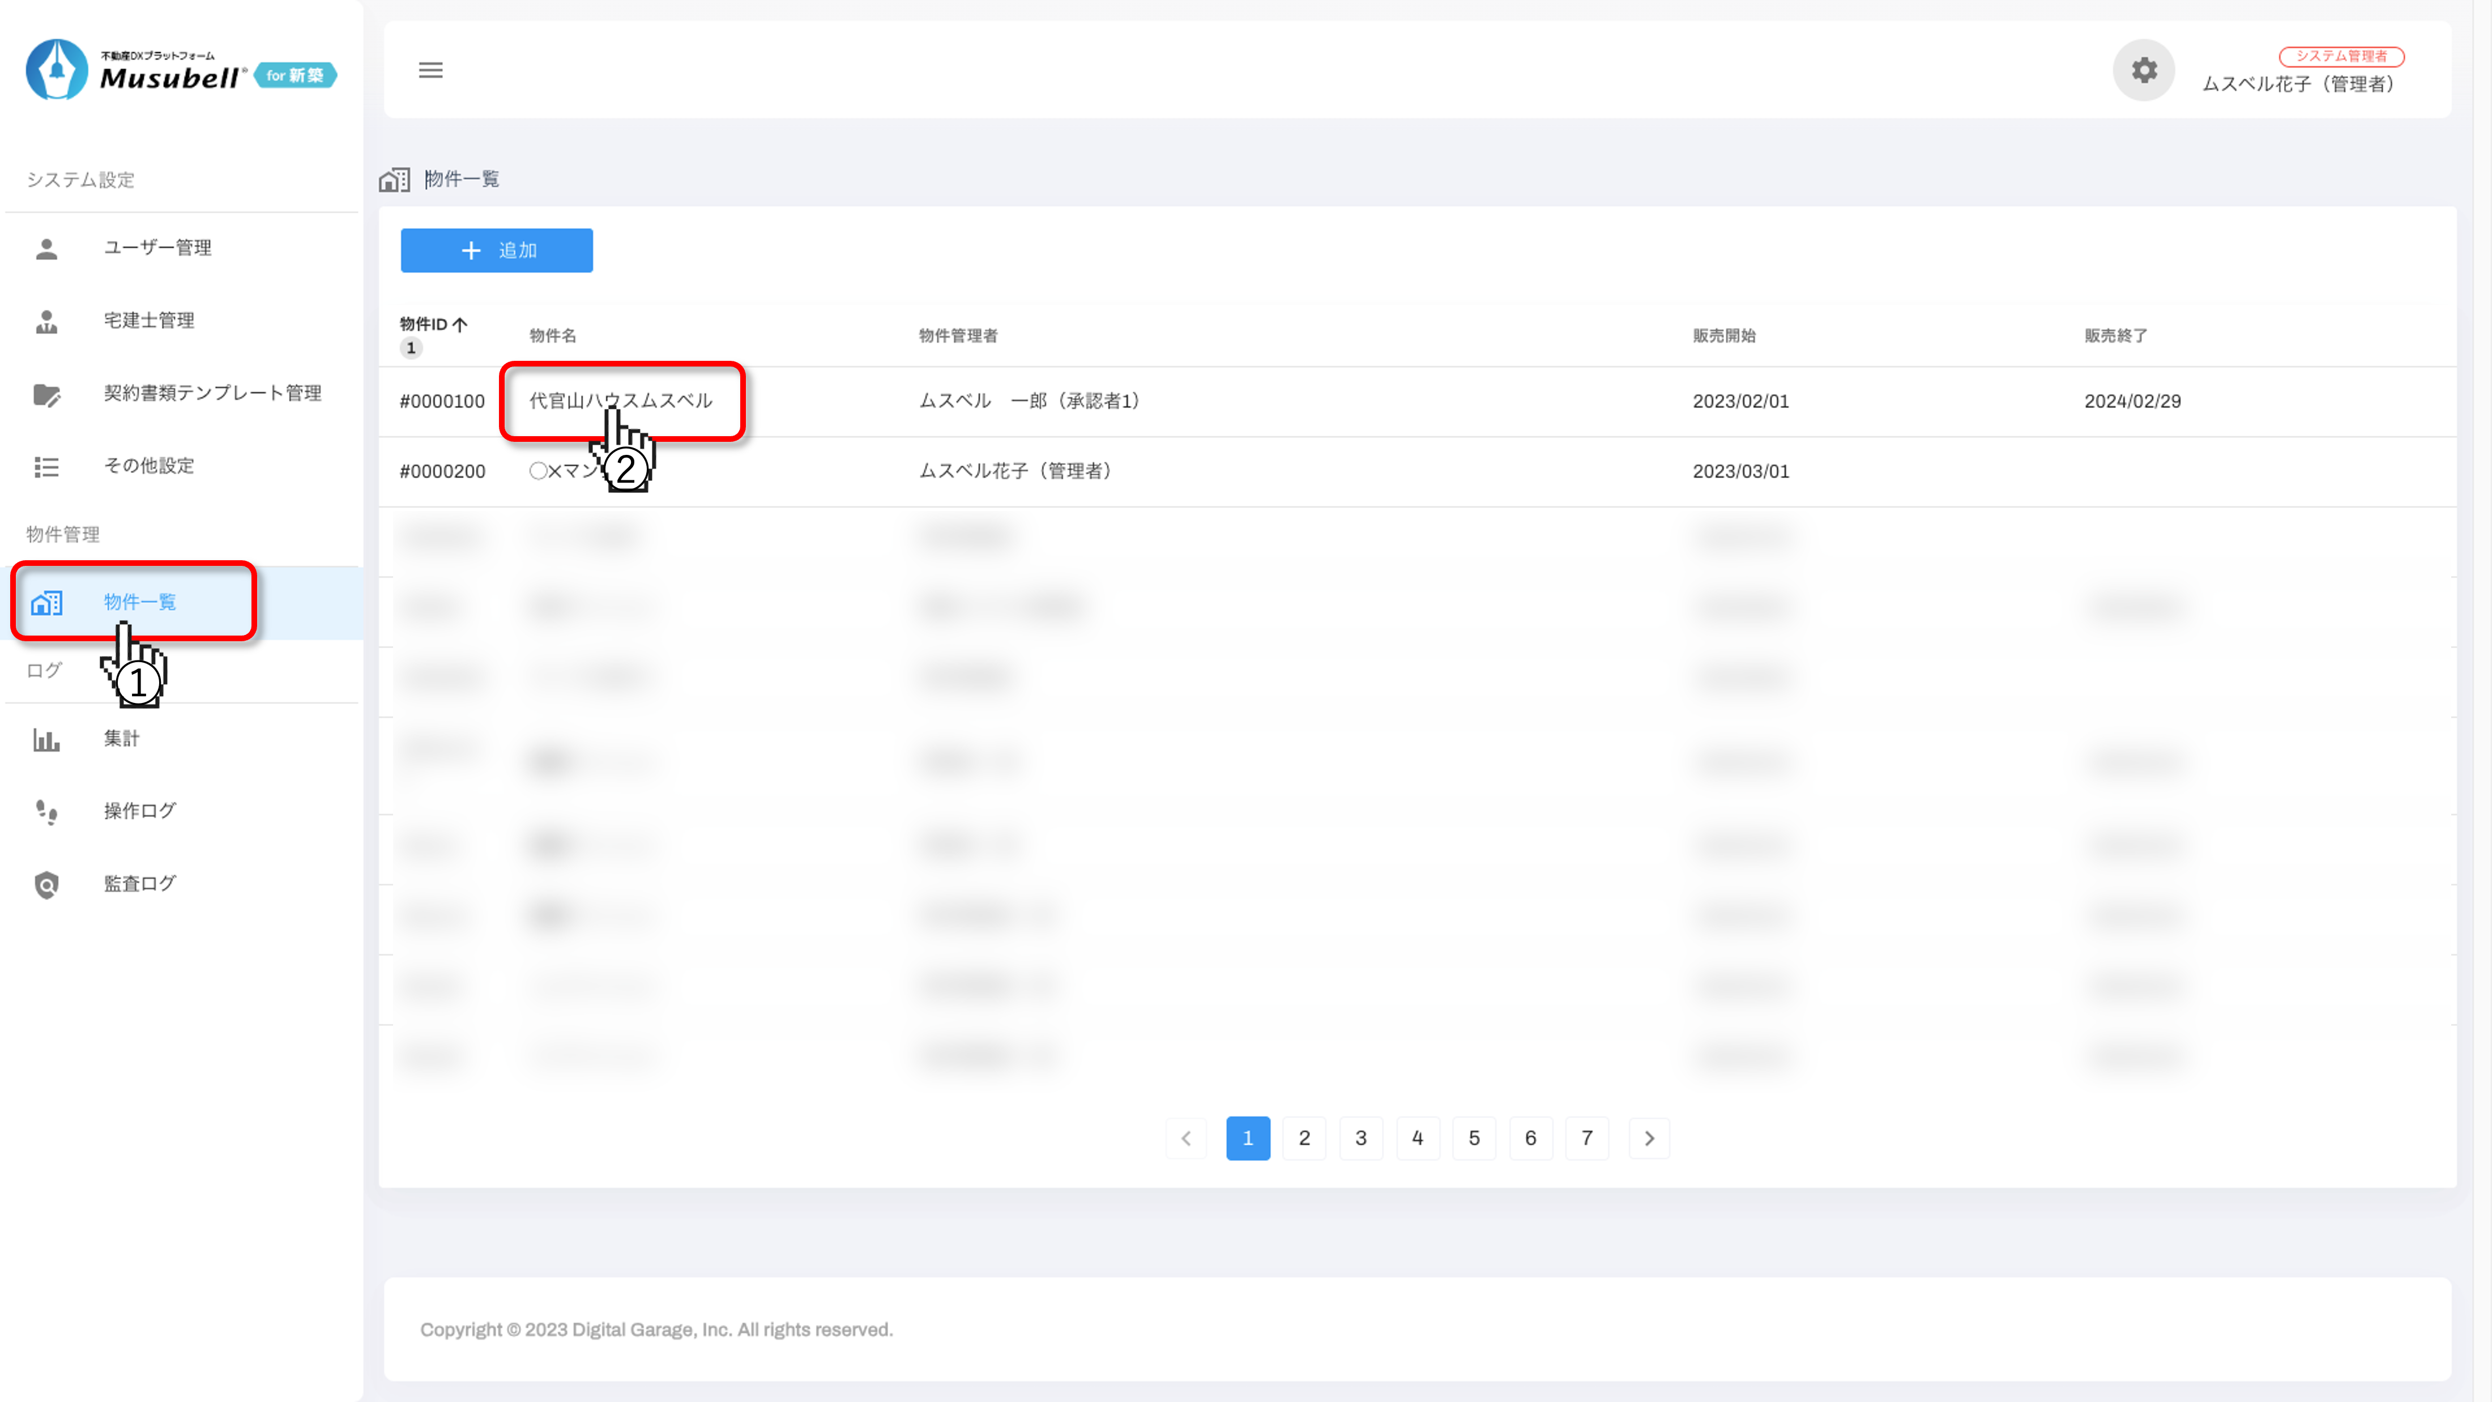Click the contract template folder icon
Screen dimensions: 2492x1402
pyautogui.click(x=46, y=394)
